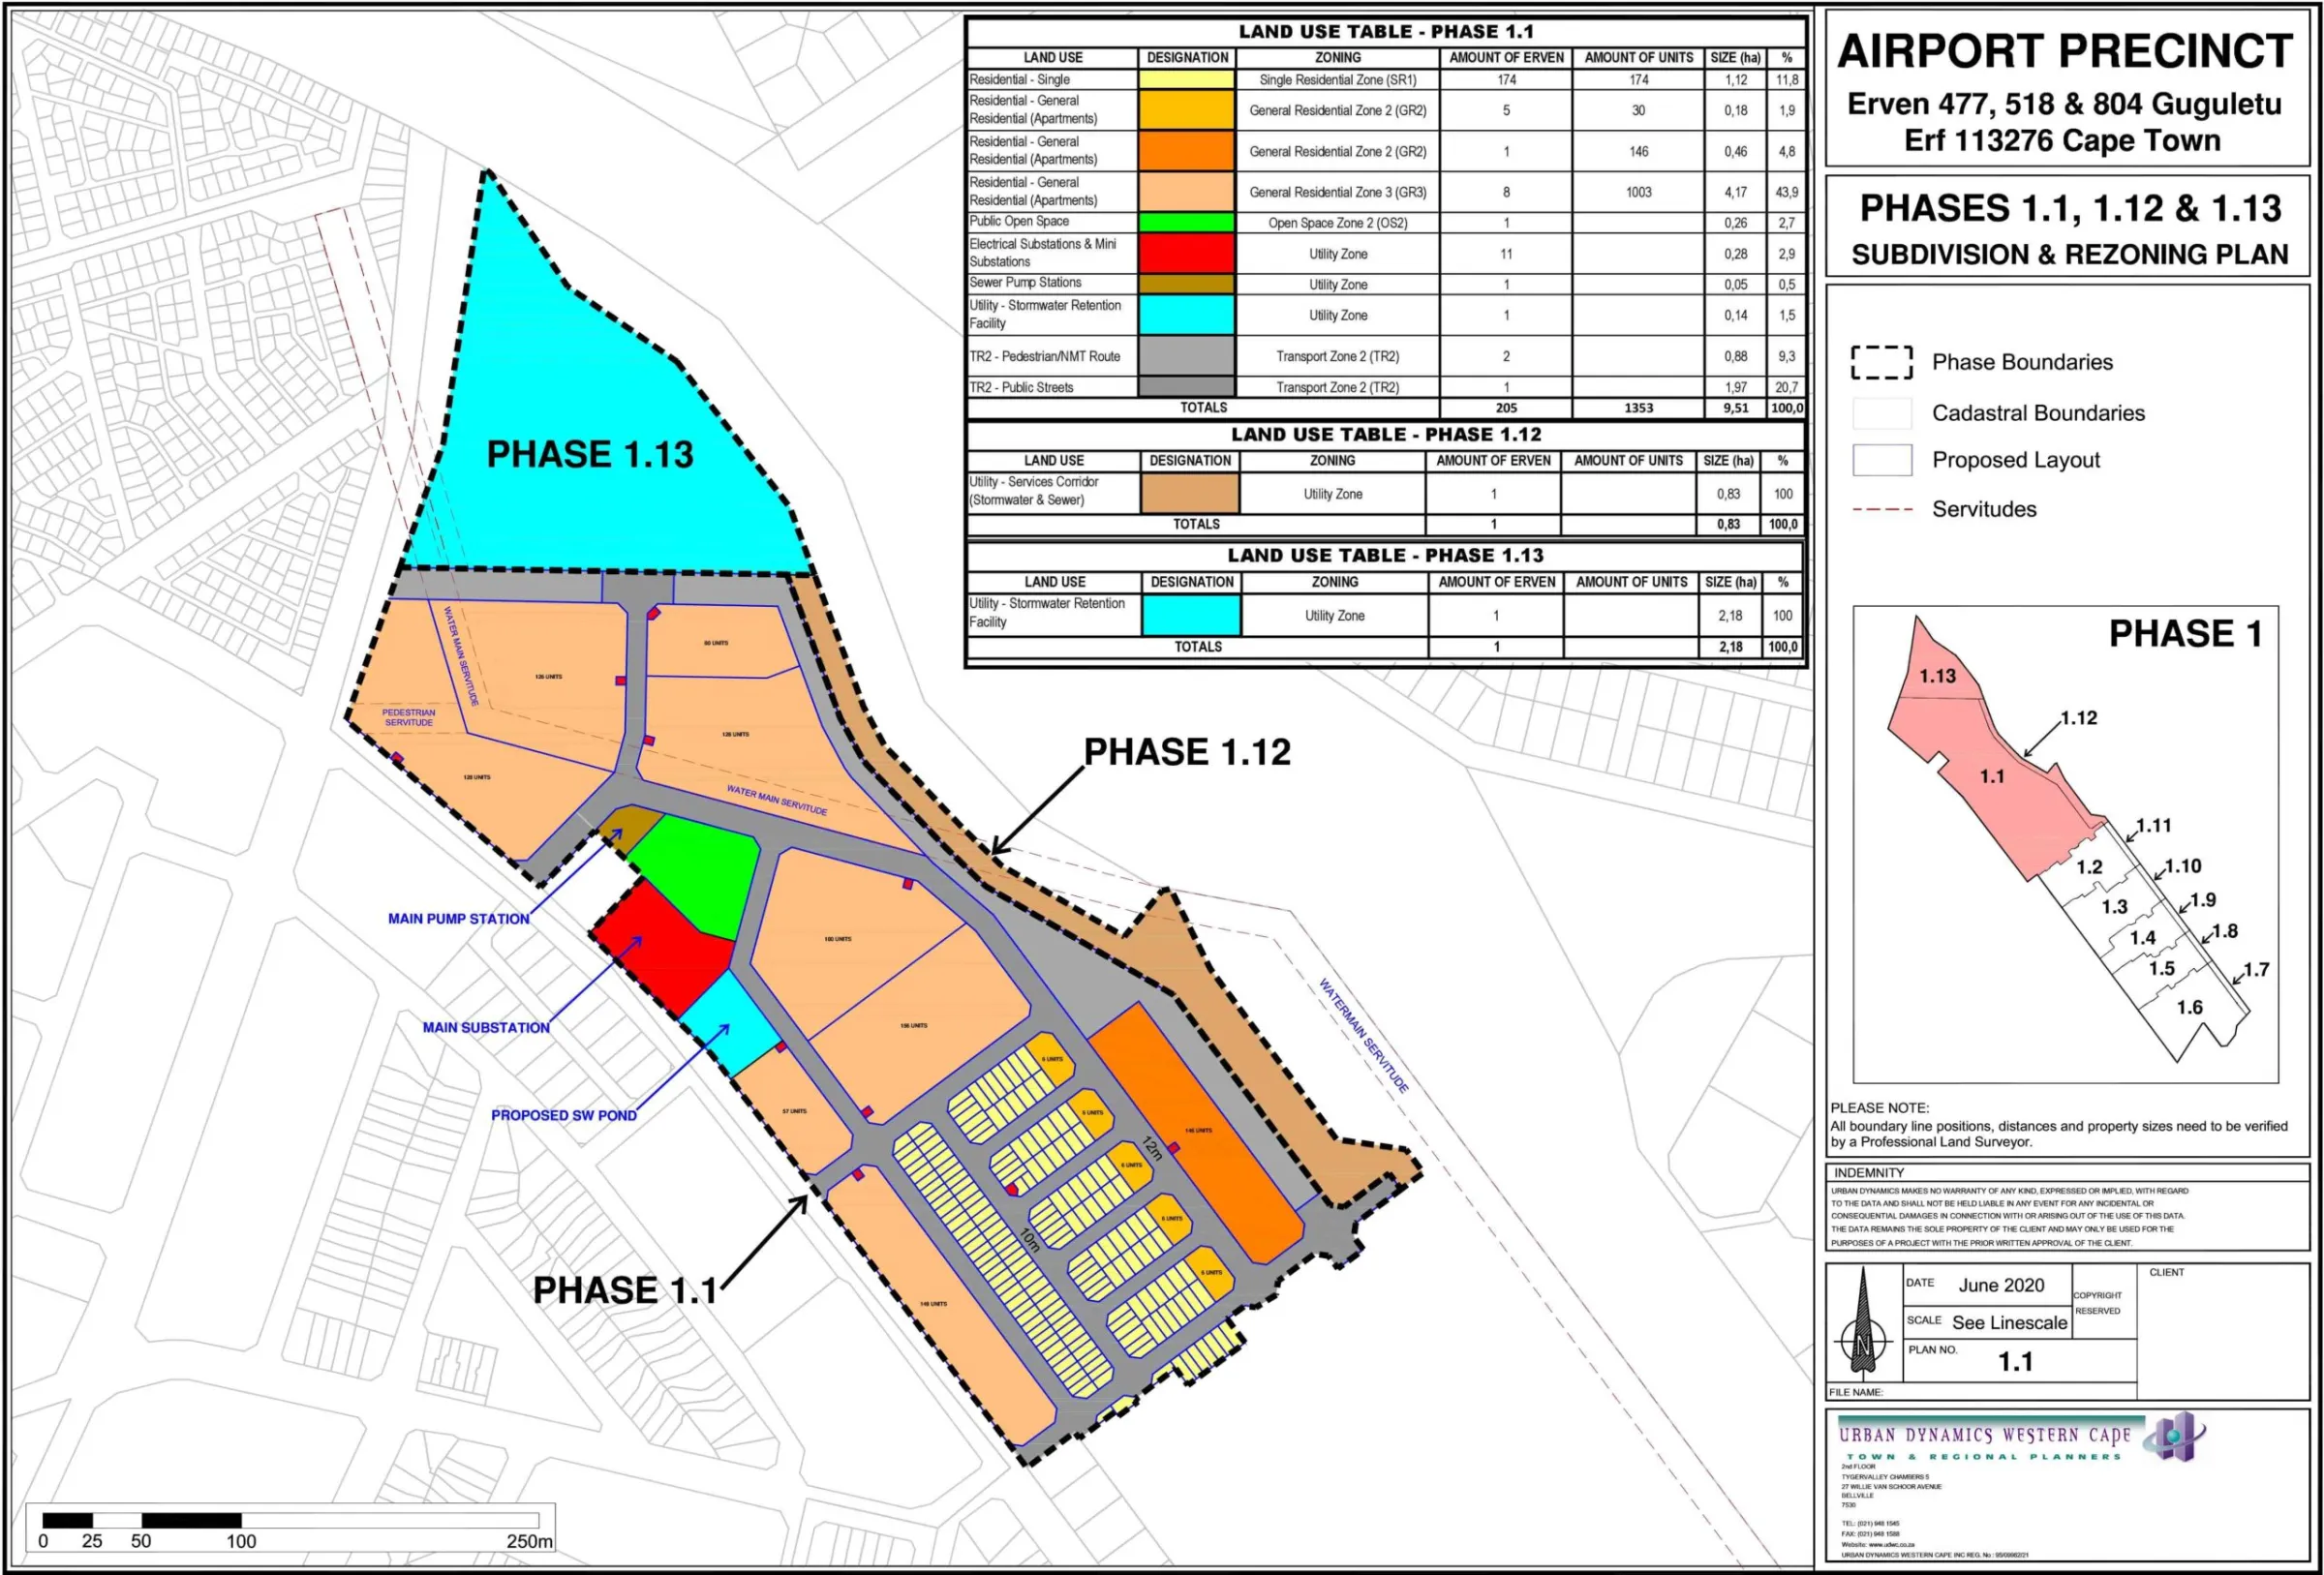Click the PHASE 1.13 label on the map
This screenshot has height=1575, width=2324.
click(590, 455)
